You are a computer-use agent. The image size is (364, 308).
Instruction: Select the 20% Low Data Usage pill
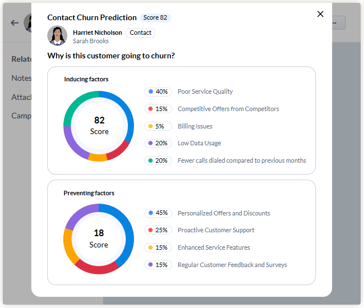click(x=158, y=143)
